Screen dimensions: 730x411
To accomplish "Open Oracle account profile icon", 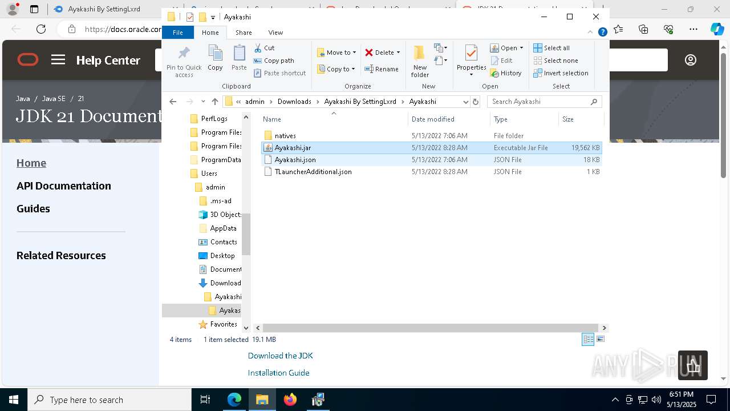I will click(691, 60).
